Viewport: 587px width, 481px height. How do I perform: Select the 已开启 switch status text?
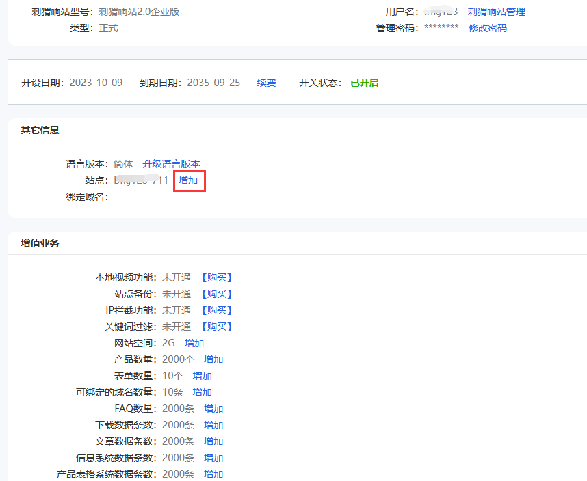(364, 83)
